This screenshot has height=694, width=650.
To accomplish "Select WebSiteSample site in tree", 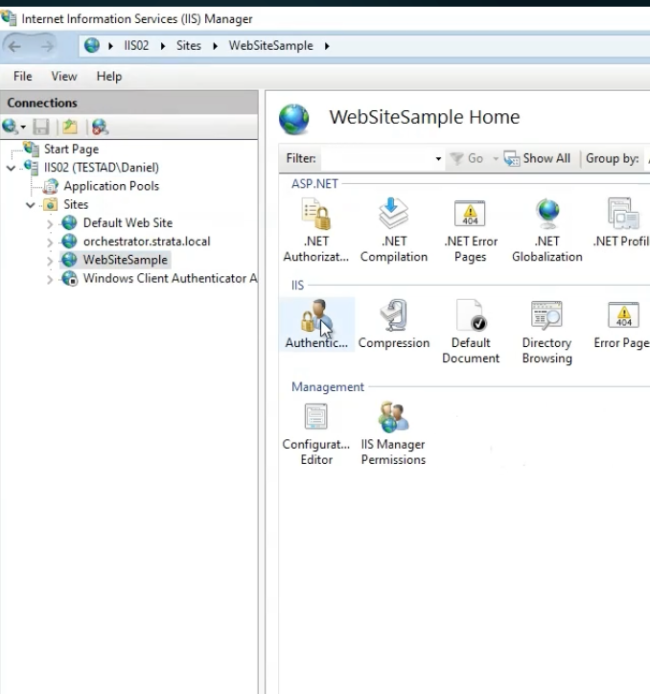I will pos(126,260).
